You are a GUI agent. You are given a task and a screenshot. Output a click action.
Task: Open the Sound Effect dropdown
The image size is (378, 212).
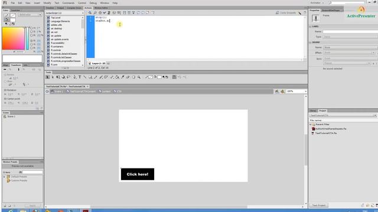(x=349, y=52)
